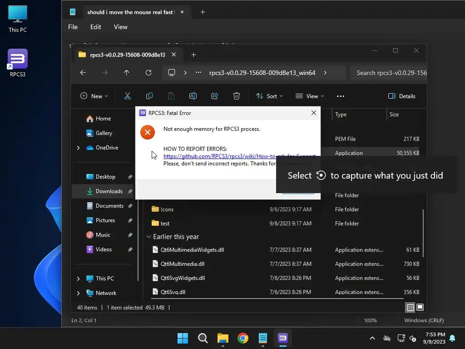Click chevron after folder name in address bar
Viewport: 465px width, 349px height.
coord(325,73)
